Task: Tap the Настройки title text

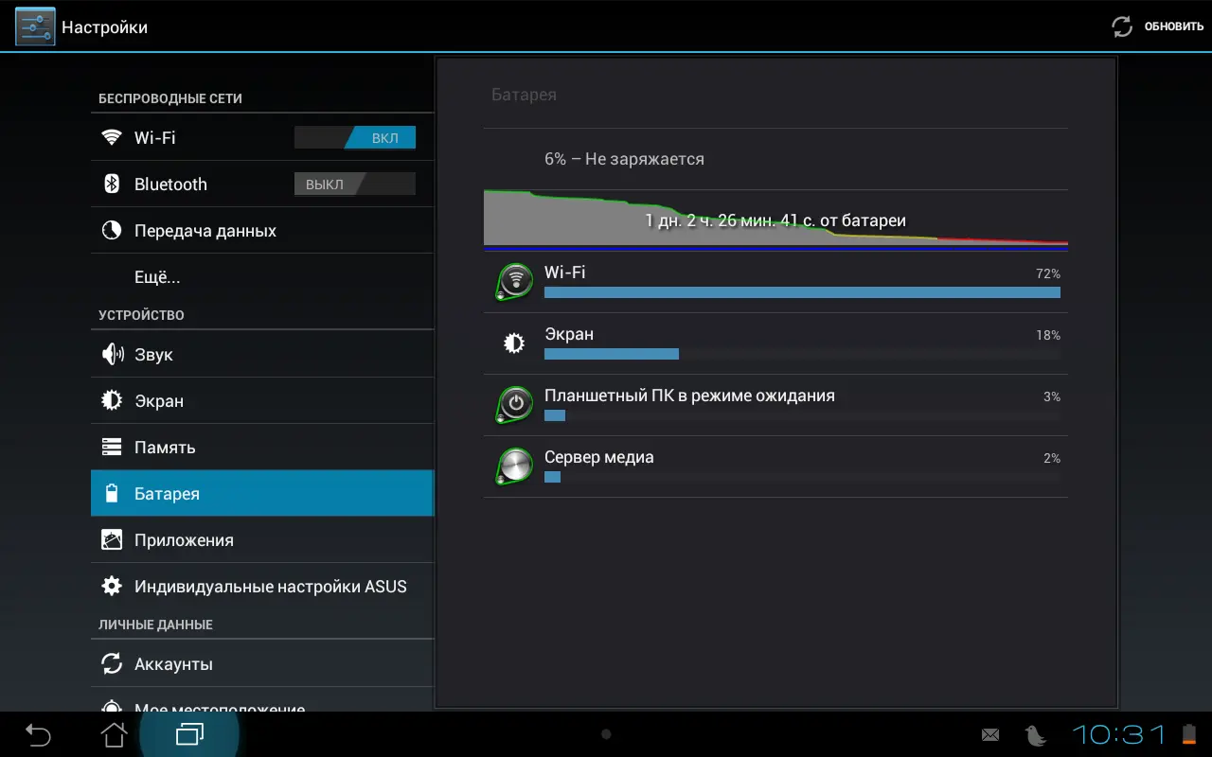Action: (x=104, y=27)
